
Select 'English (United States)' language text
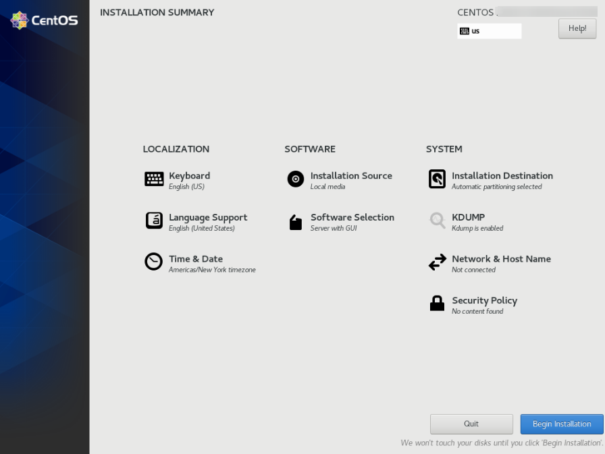(x=202, y=228)
